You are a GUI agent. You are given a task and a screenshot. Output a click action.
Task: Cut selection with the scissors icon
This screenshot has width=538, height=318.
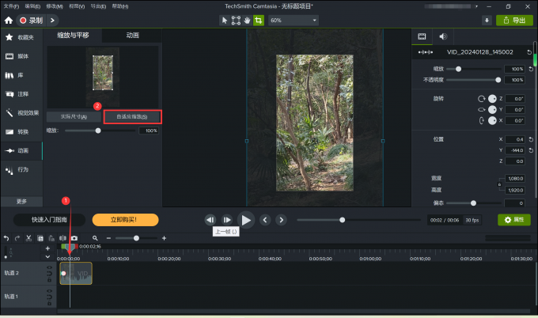click(28, 238)
